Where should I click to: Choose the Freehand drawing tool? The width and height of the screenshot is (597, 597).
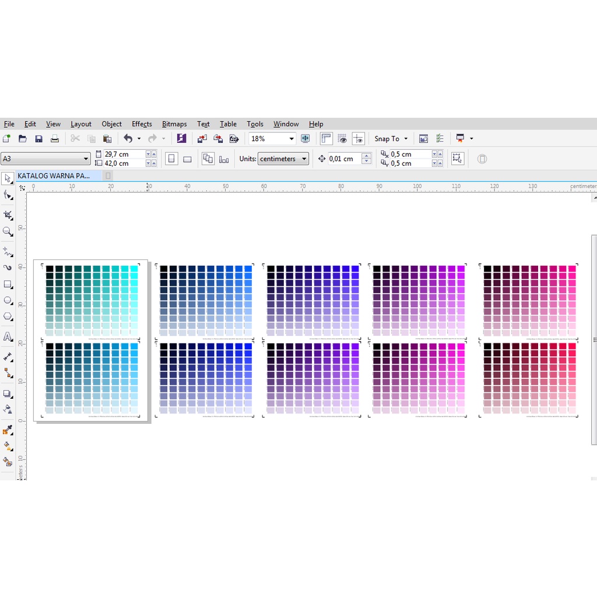[8, 252]
